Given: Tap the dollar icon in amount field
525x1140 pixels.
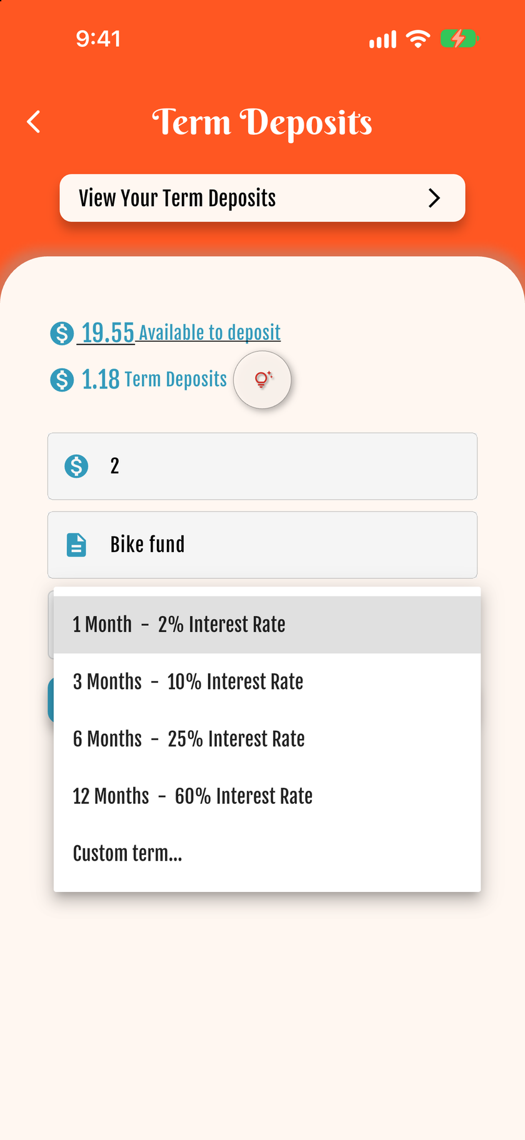Looking at the screenshot, I should [76, 466].
